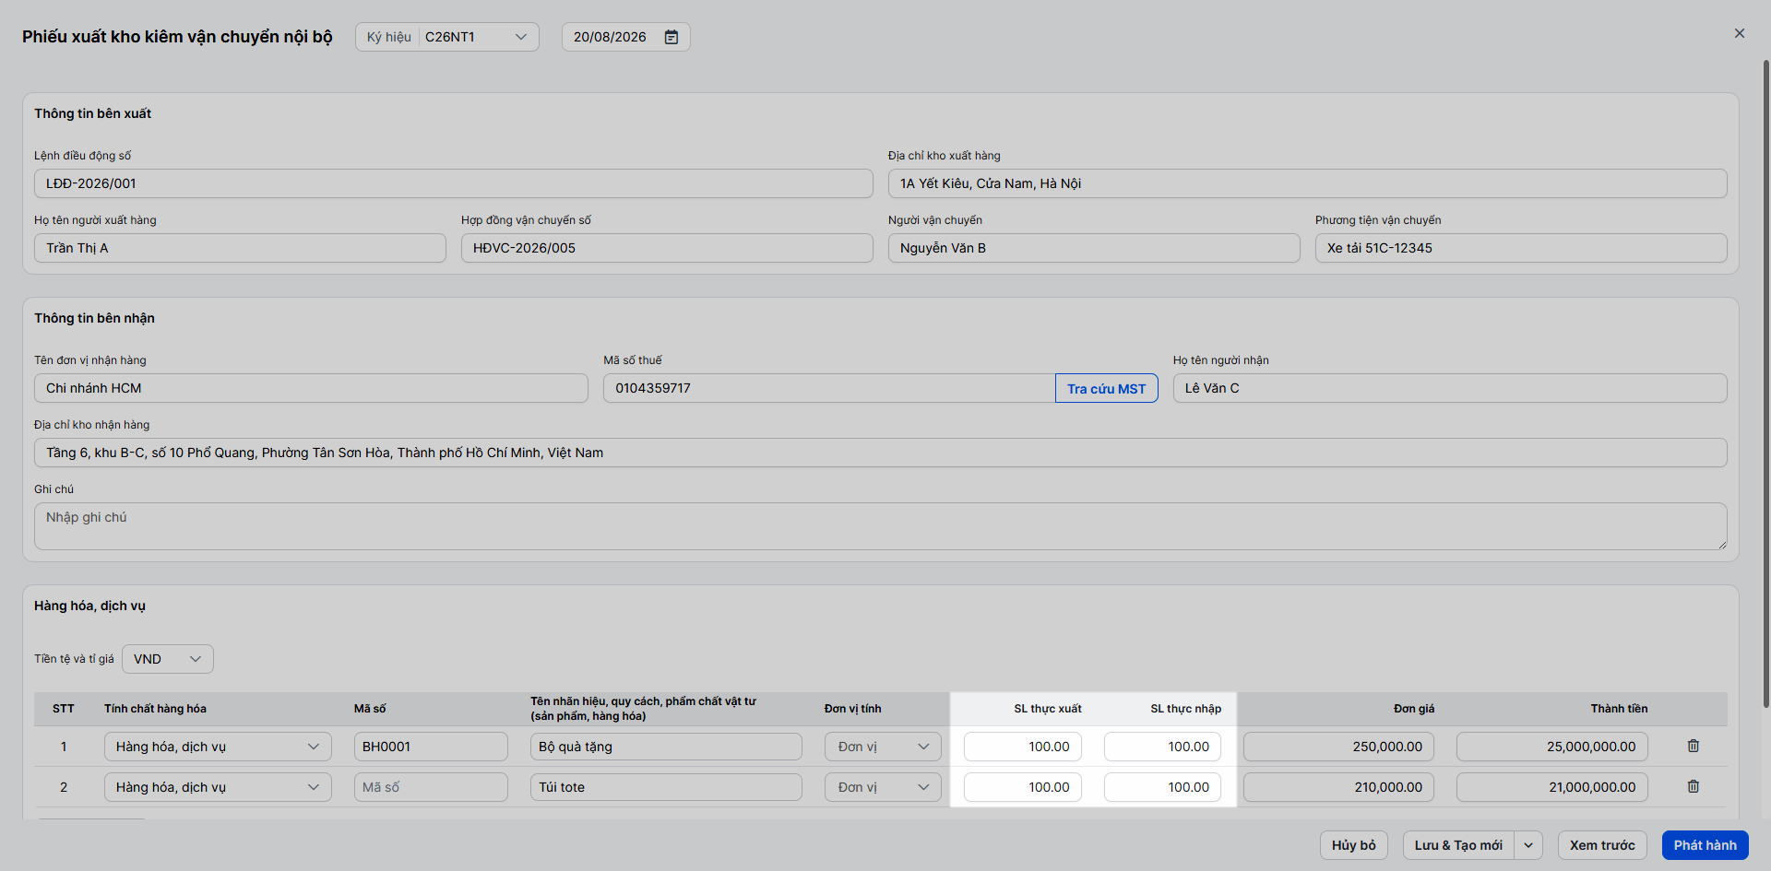Click the Phát hành button
This screenshot has height=871, width=1771.
pyautogui.click(x=1706, y=845)
